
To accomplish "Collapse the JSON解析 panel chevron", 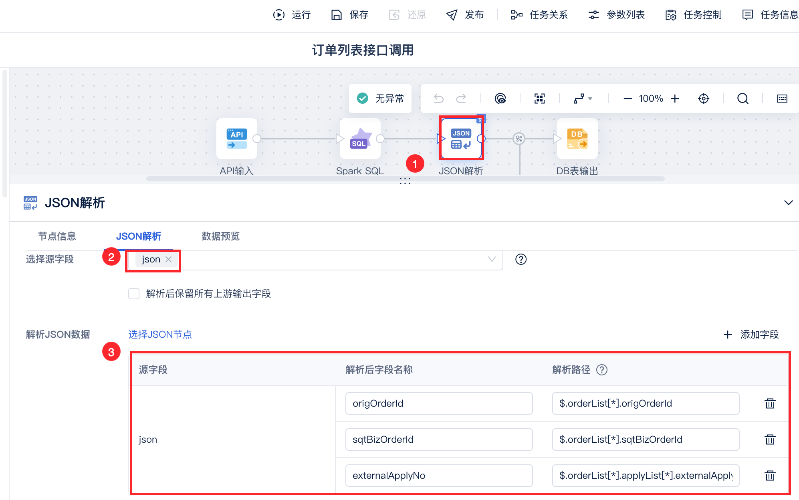I will [x=788, y=203].
